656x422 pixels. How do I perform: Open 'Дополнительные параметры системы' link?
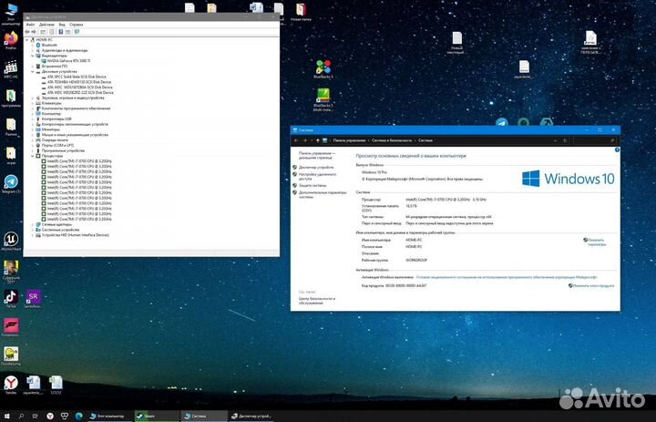(323, 194)
